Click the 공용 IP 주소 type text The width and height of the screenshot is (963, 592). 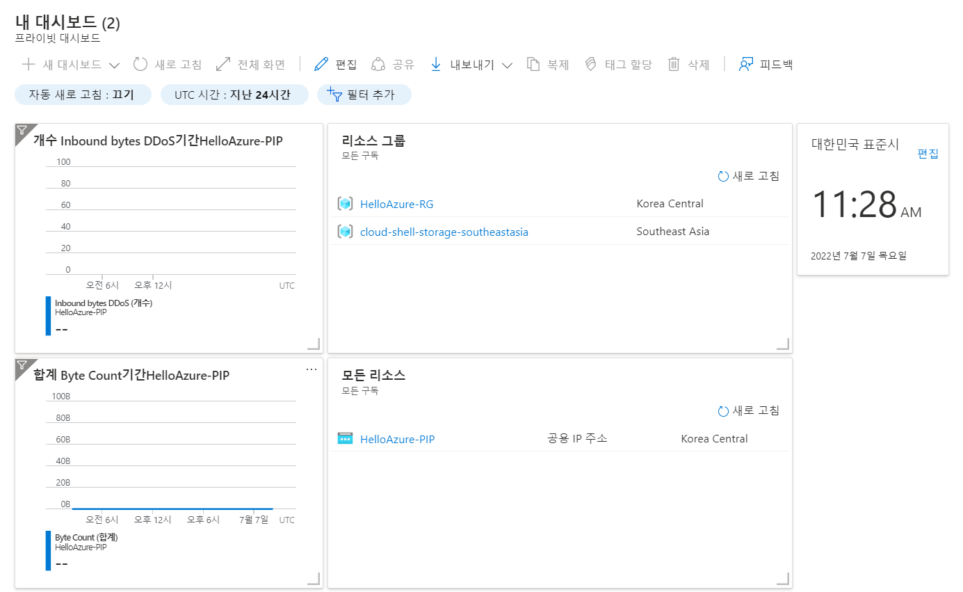pos(578,439)
